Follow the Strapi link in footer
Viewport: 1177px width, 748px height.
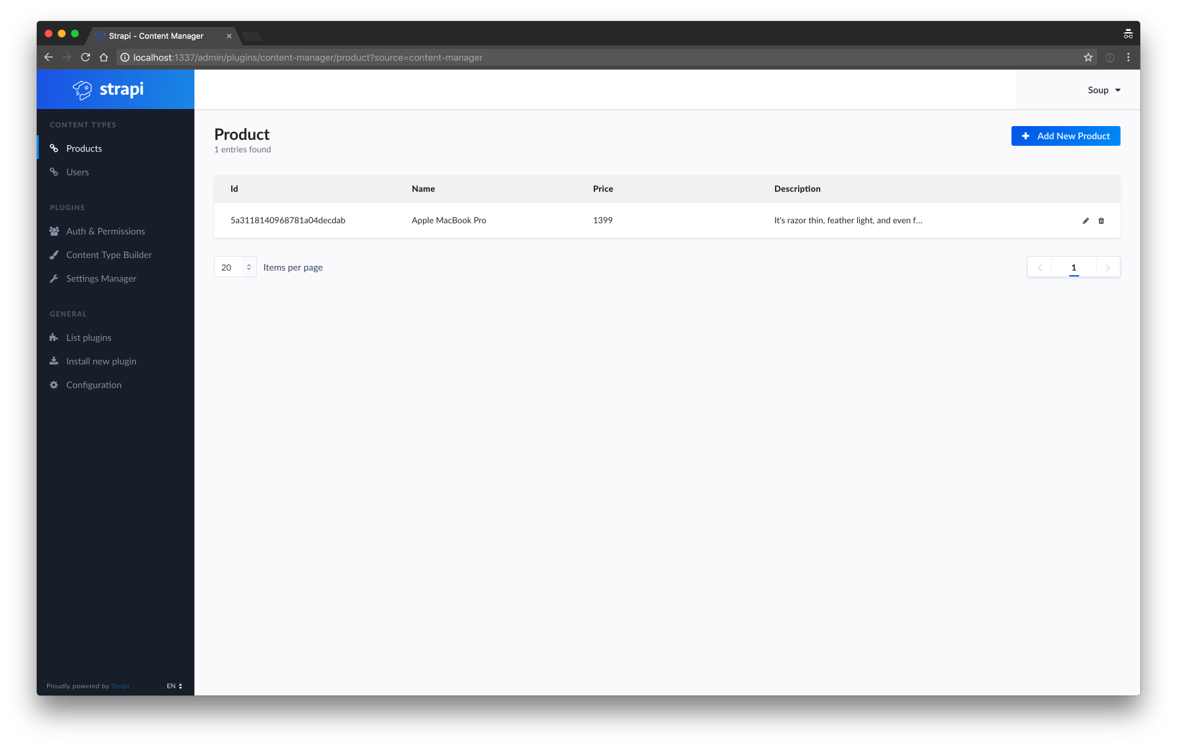(120, 686)
